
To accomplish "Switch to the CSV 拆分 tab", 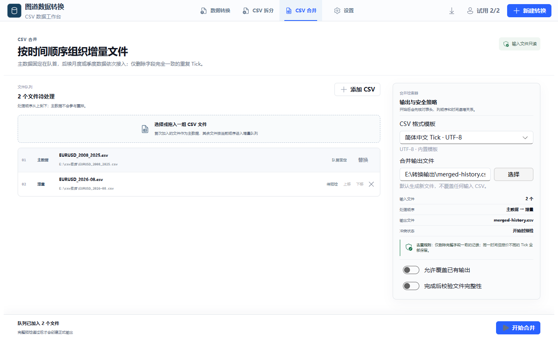I will pos(258,11).
